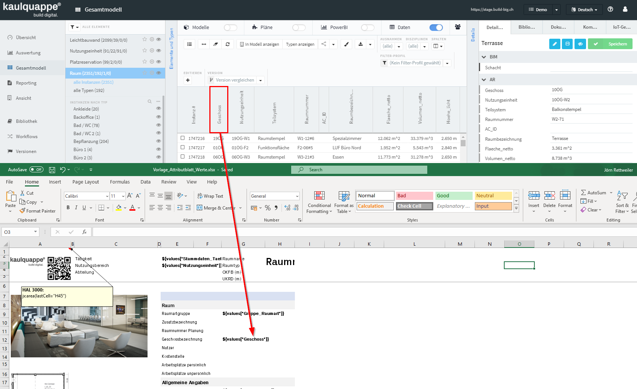The width and height of the screenshot is (637, 389).
Task: Check the row checkbox for instance 1747217
Action: point(183,147)
